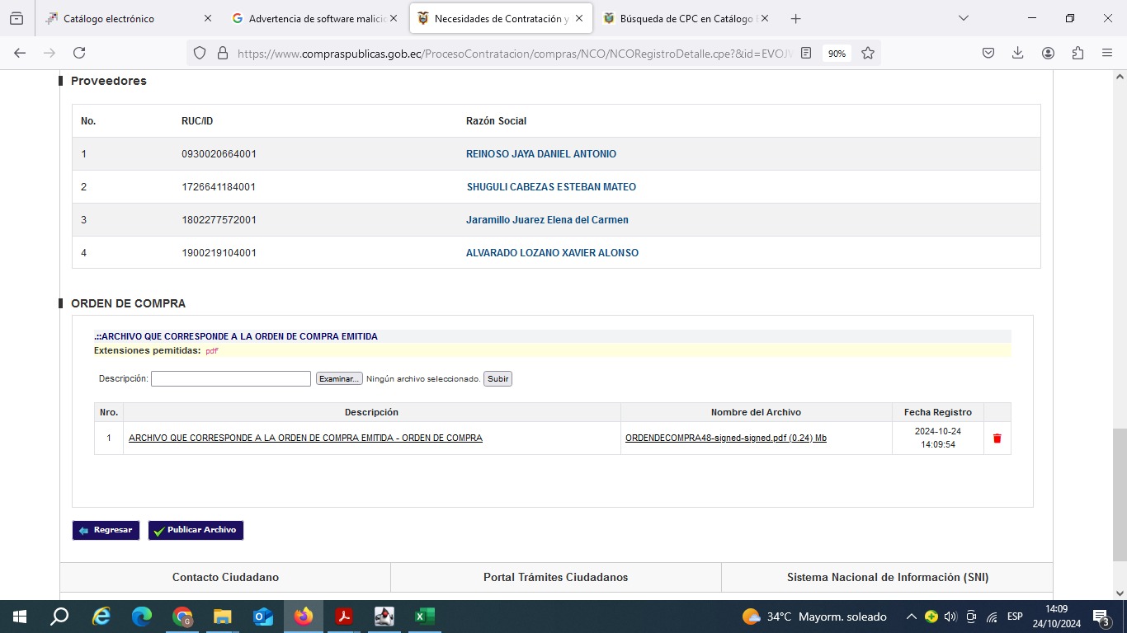Reload the current page

(x=79, y=53)
